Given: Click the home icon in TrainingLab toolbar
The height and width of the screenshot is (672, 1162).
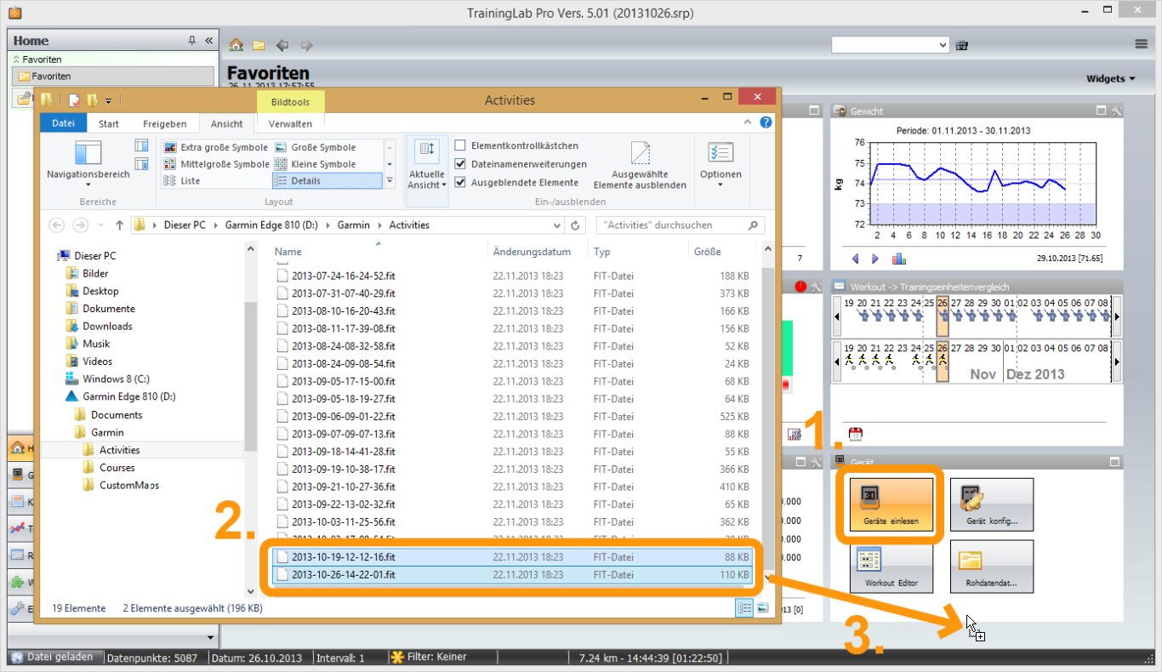Looking at the screenshot, I should (236, 45).
